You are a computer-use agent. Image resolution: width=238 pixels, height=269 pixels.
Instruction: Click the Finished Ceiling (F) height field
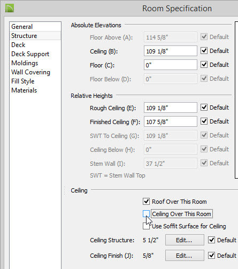click(171, 121)
